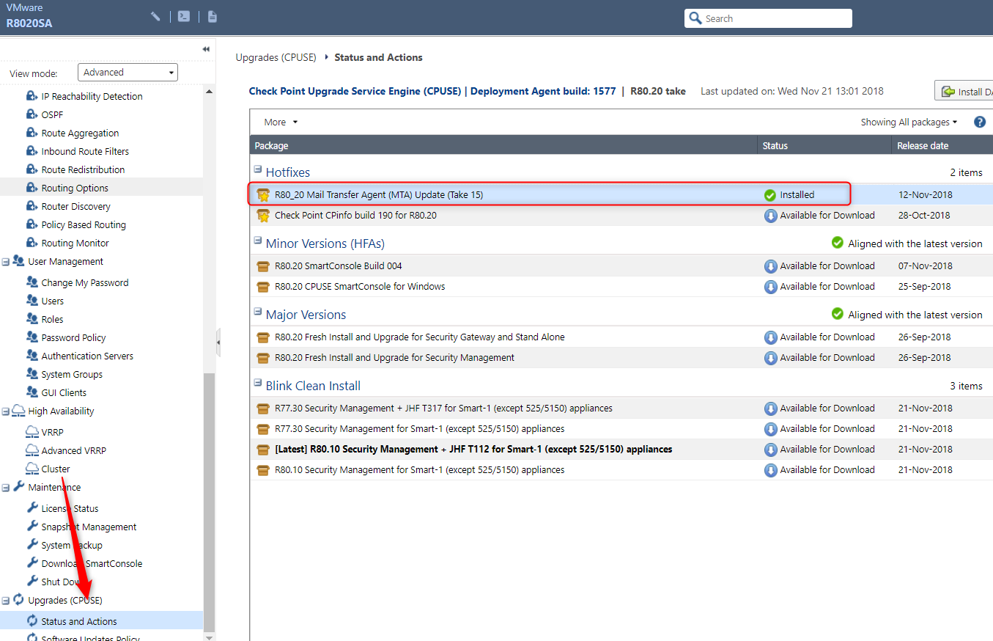Click package icon for R80.20 Security Management upgrade
Viewport: 993px width, 641px height.
263,358
